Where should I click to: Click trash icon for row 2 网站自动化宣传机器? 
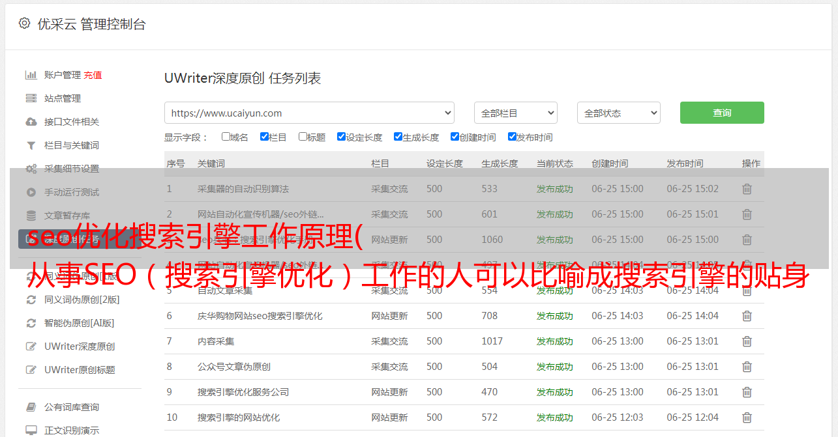click(x=747, y=214)
